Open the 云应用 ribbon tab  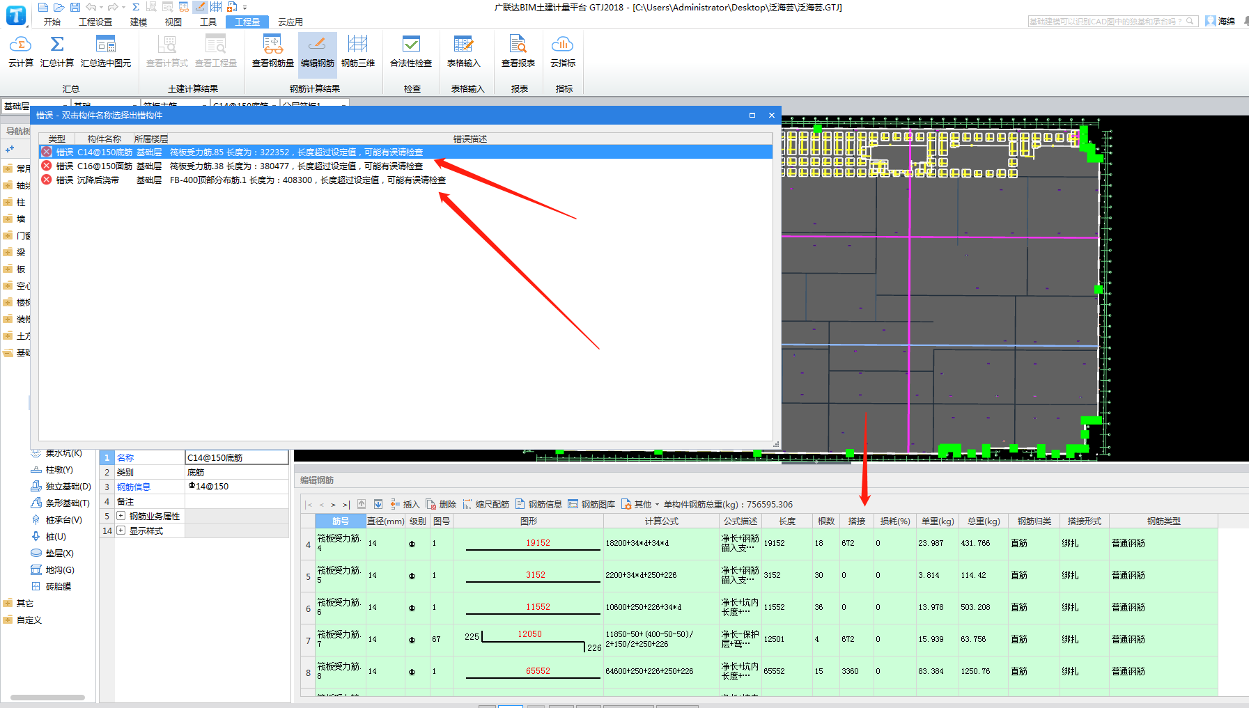tap(290, 22)
